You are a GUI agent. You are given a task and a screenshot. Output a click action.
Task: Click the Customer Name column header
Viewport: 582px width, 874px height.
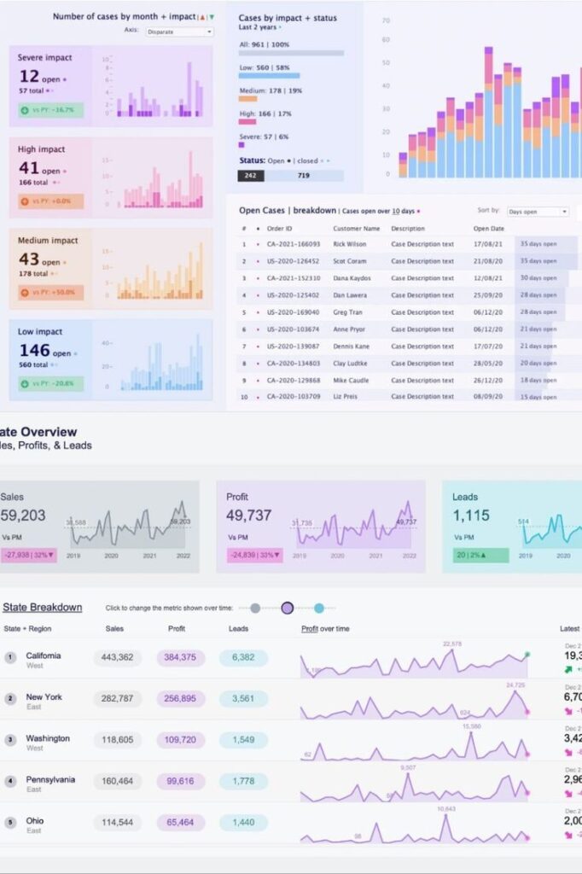click(x=356, y=229)
